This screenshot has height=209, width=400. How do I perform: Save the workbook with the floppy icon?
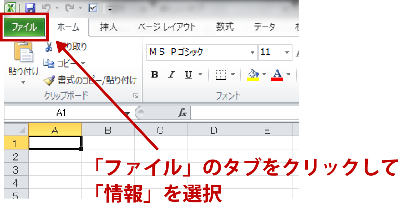[x=30, y=8]
